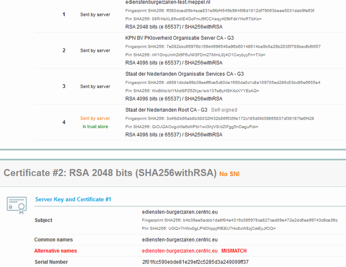Click the grey 'Self-signed' label
Image resolution: width=346 pixels, height=267 pixels.
[x=224, y=110]
